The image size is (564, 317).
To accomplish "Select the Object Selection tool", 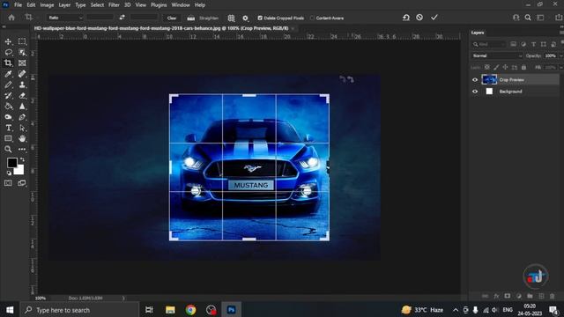I will [22, 53].
